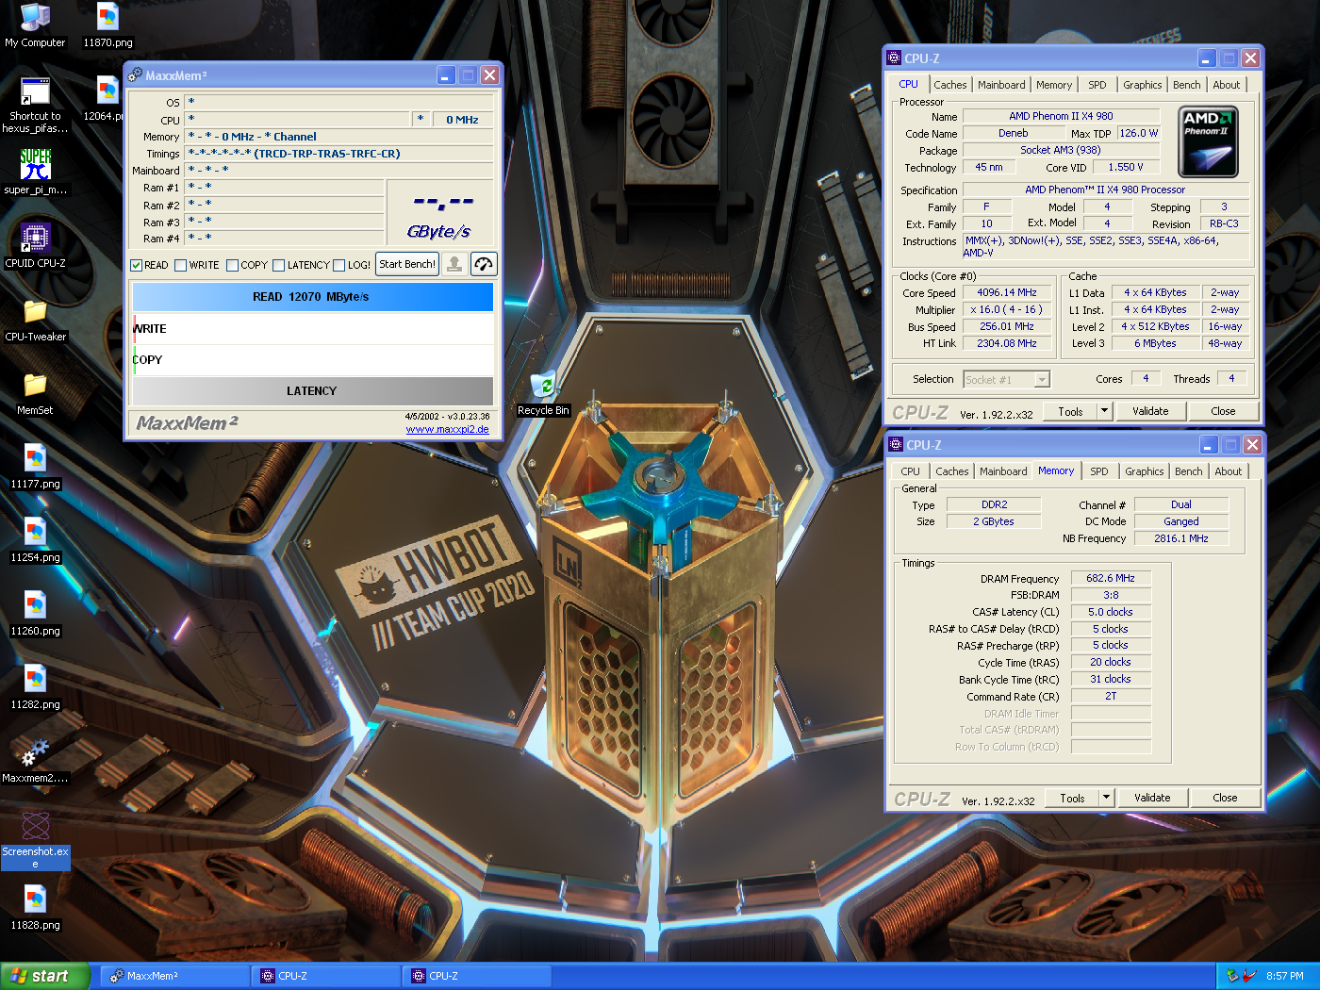Click WRITE result bar in MaxxMem

(x=312, y=329)
